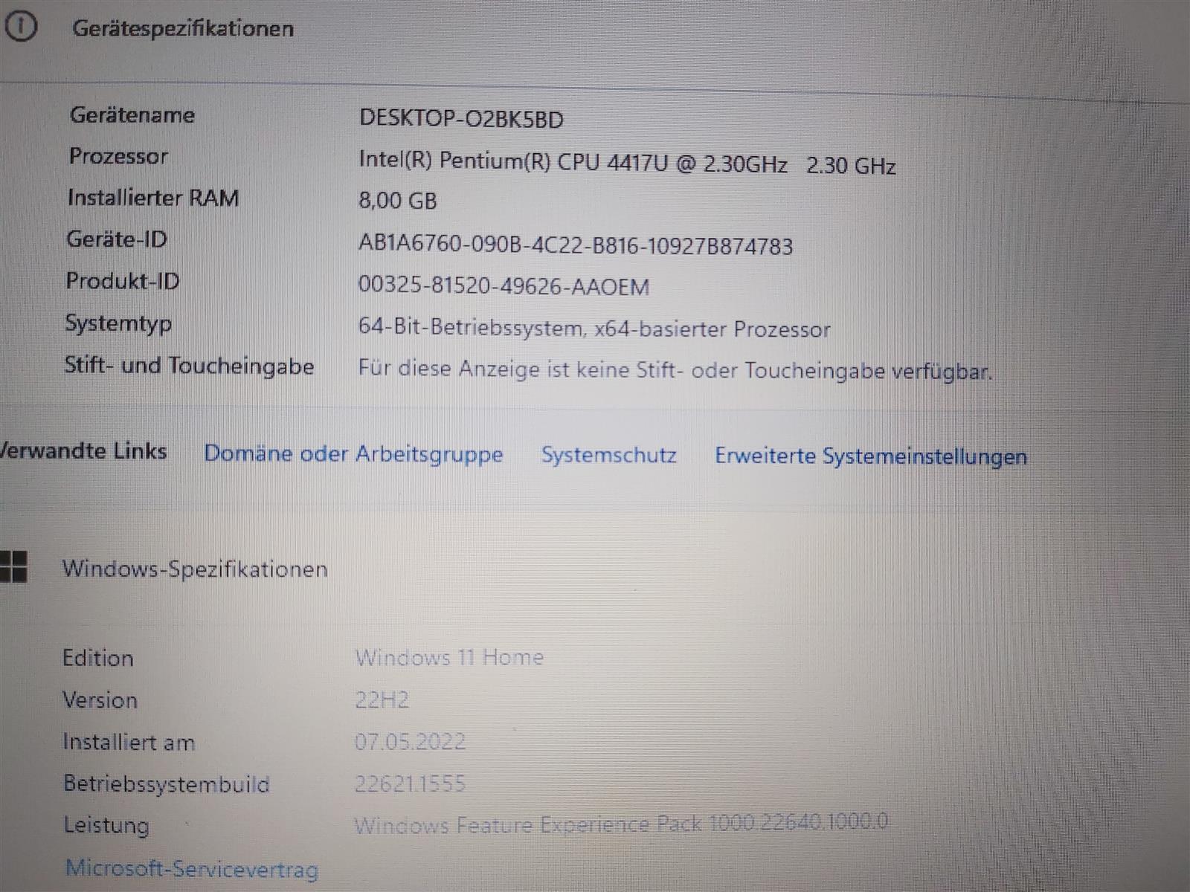
Task: Click the Windows logo icon beside Windows-Spezifikationen
Action: pyautogui.click(x=13, y=566)
